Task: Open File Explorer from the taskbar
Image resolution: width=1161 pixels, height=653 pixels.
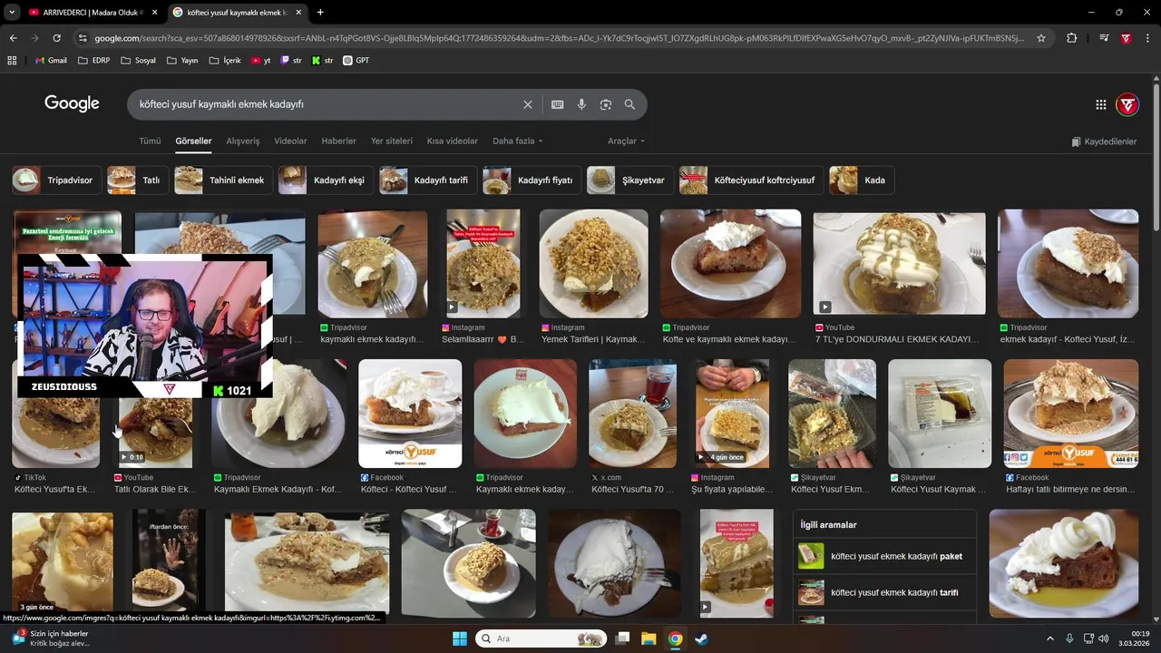Action: click(649, 638)
